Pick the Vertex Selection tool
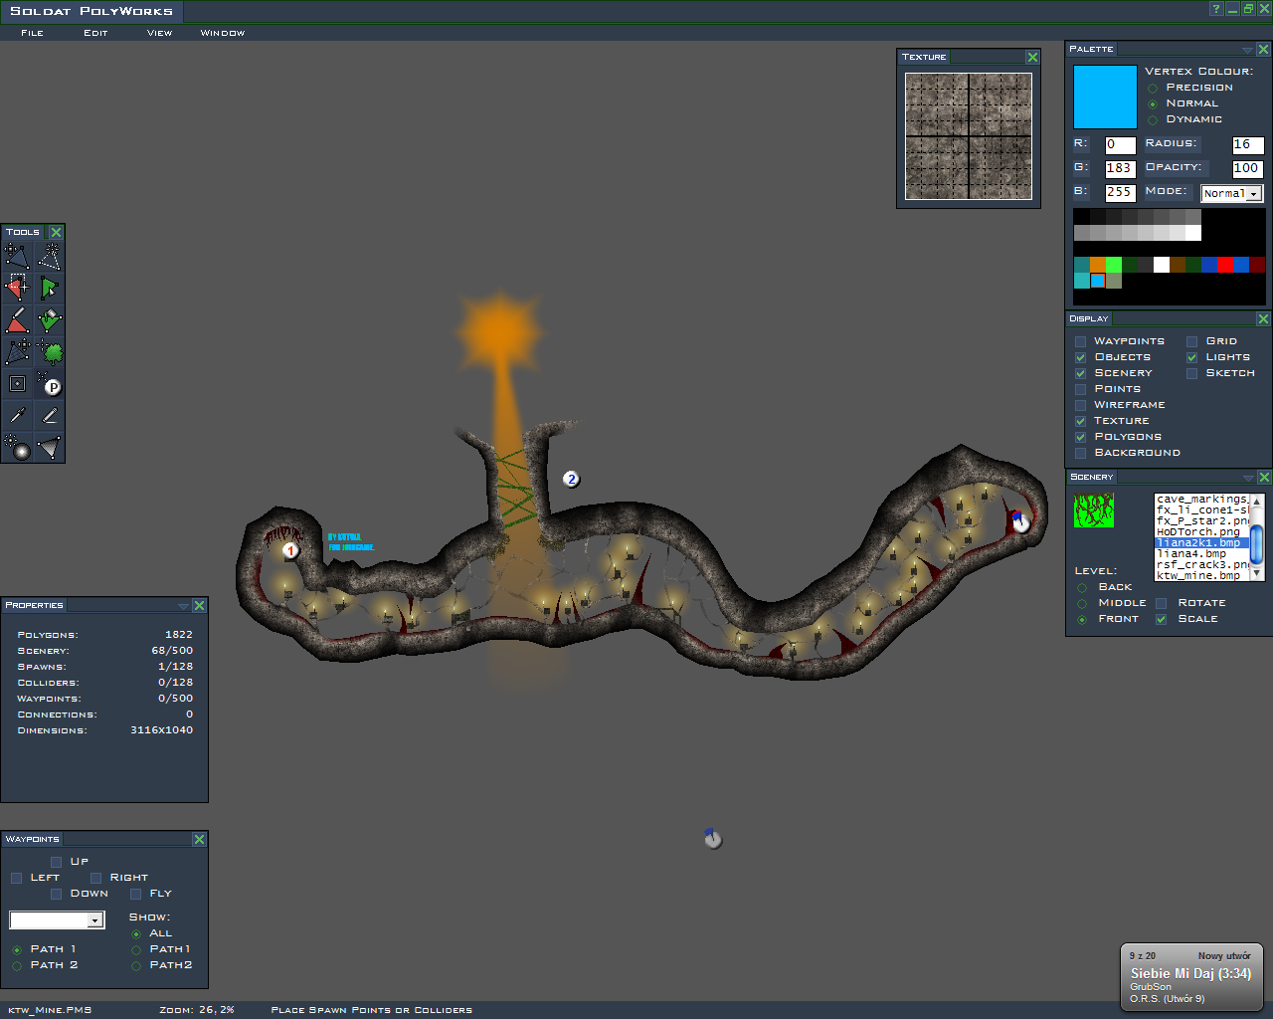The image size is (1273, 1019). pos(18,289)
